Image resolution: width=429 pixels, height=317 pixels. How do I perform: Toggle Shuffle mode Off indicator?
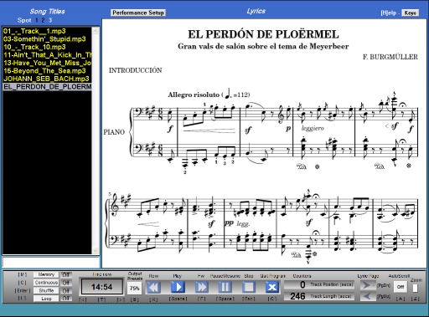click(x=66, y=290)
